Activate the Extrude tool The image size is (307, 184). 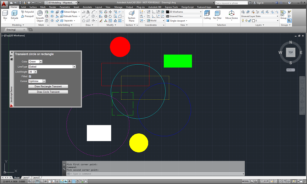click(x=14, y=15)
